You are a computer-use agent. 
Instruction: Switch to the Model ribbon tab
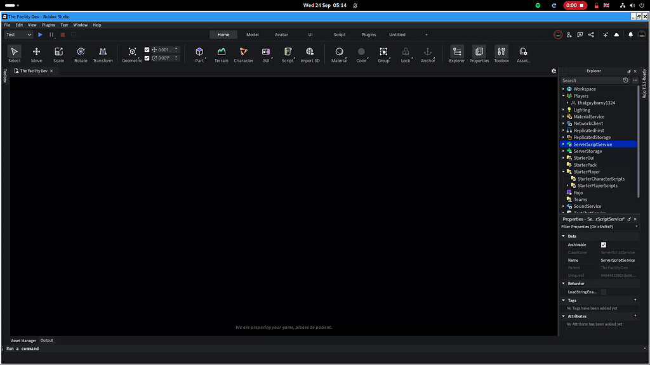tap(252, 35)
